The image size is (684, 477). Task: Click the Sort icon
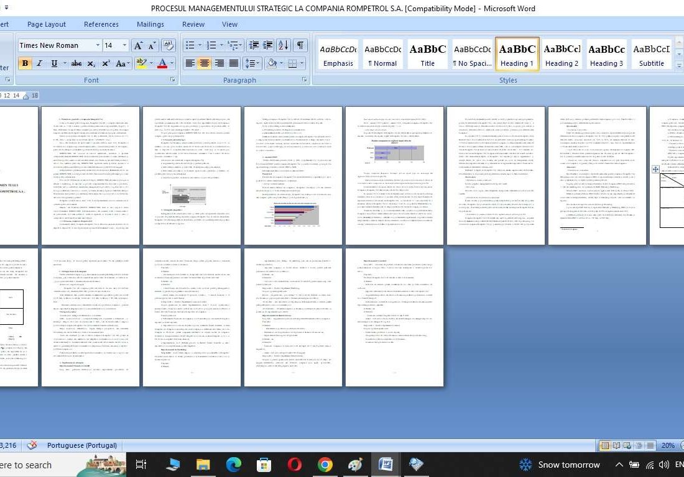pos(283,45)
